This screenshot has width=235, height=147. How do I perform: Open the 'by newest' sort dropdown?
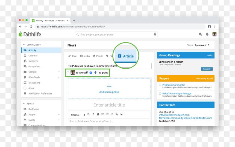pos(202,45)
